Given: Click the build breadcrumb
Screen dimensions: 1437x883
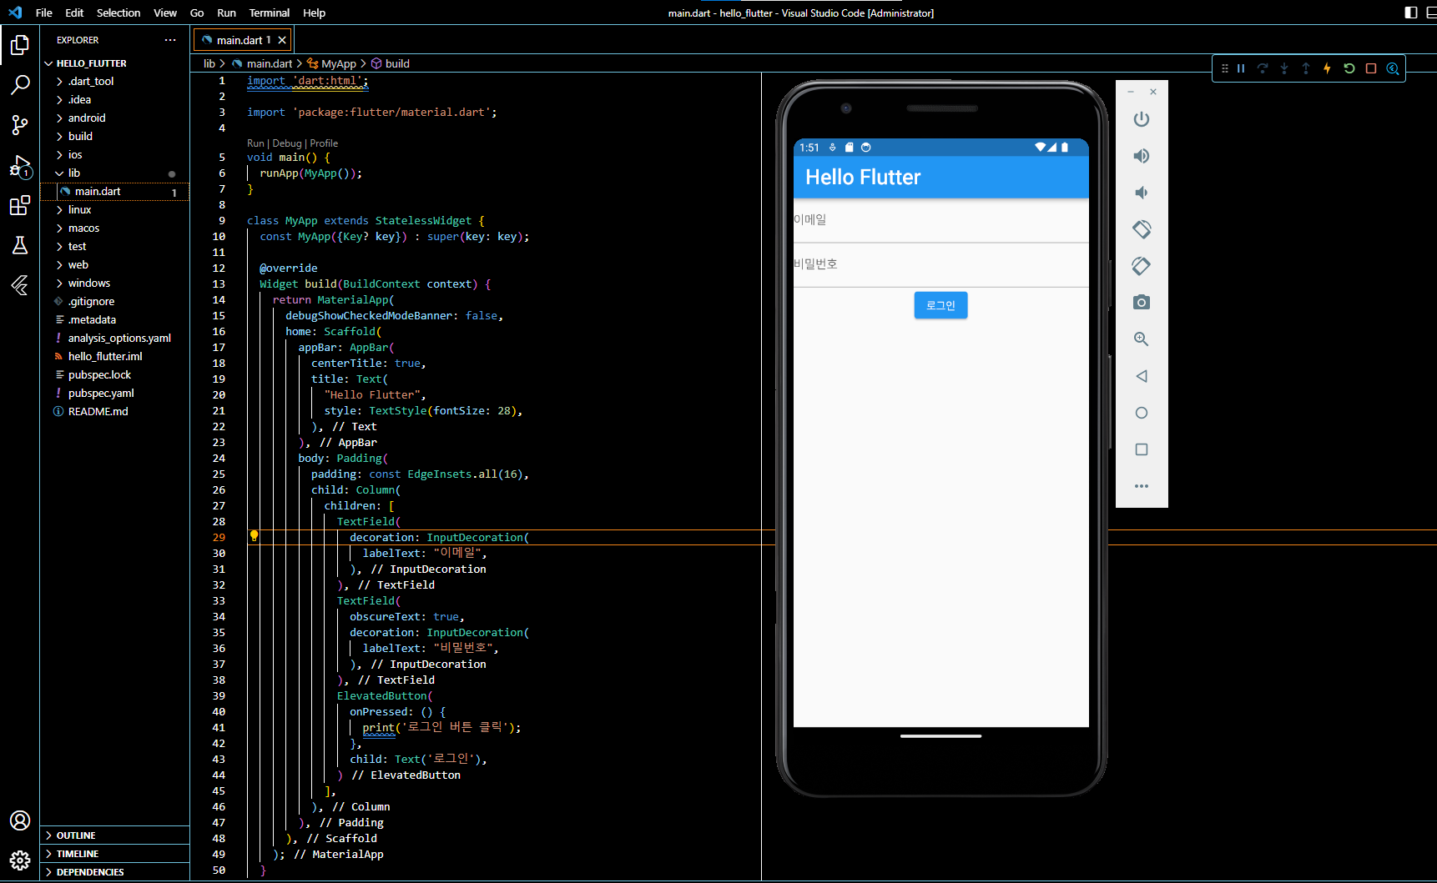Looking at the screenshot, I should click(391, 63).
